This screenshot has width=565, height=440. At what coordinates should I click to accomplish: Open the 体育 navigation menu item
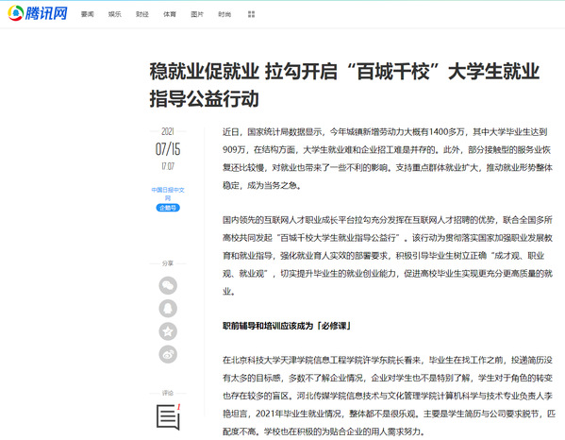click(x=170, y=14)
